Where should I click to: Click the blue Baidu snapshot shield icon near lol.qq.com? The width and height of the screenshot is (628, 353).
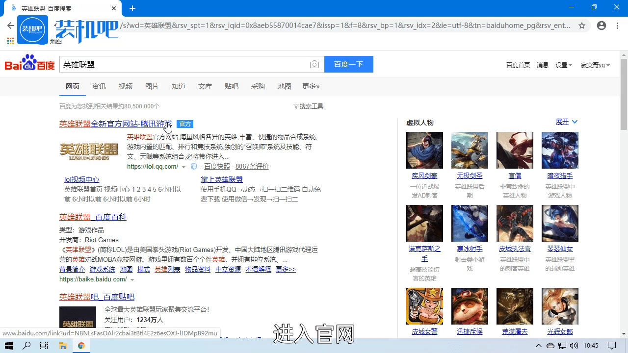click(193, 166)
